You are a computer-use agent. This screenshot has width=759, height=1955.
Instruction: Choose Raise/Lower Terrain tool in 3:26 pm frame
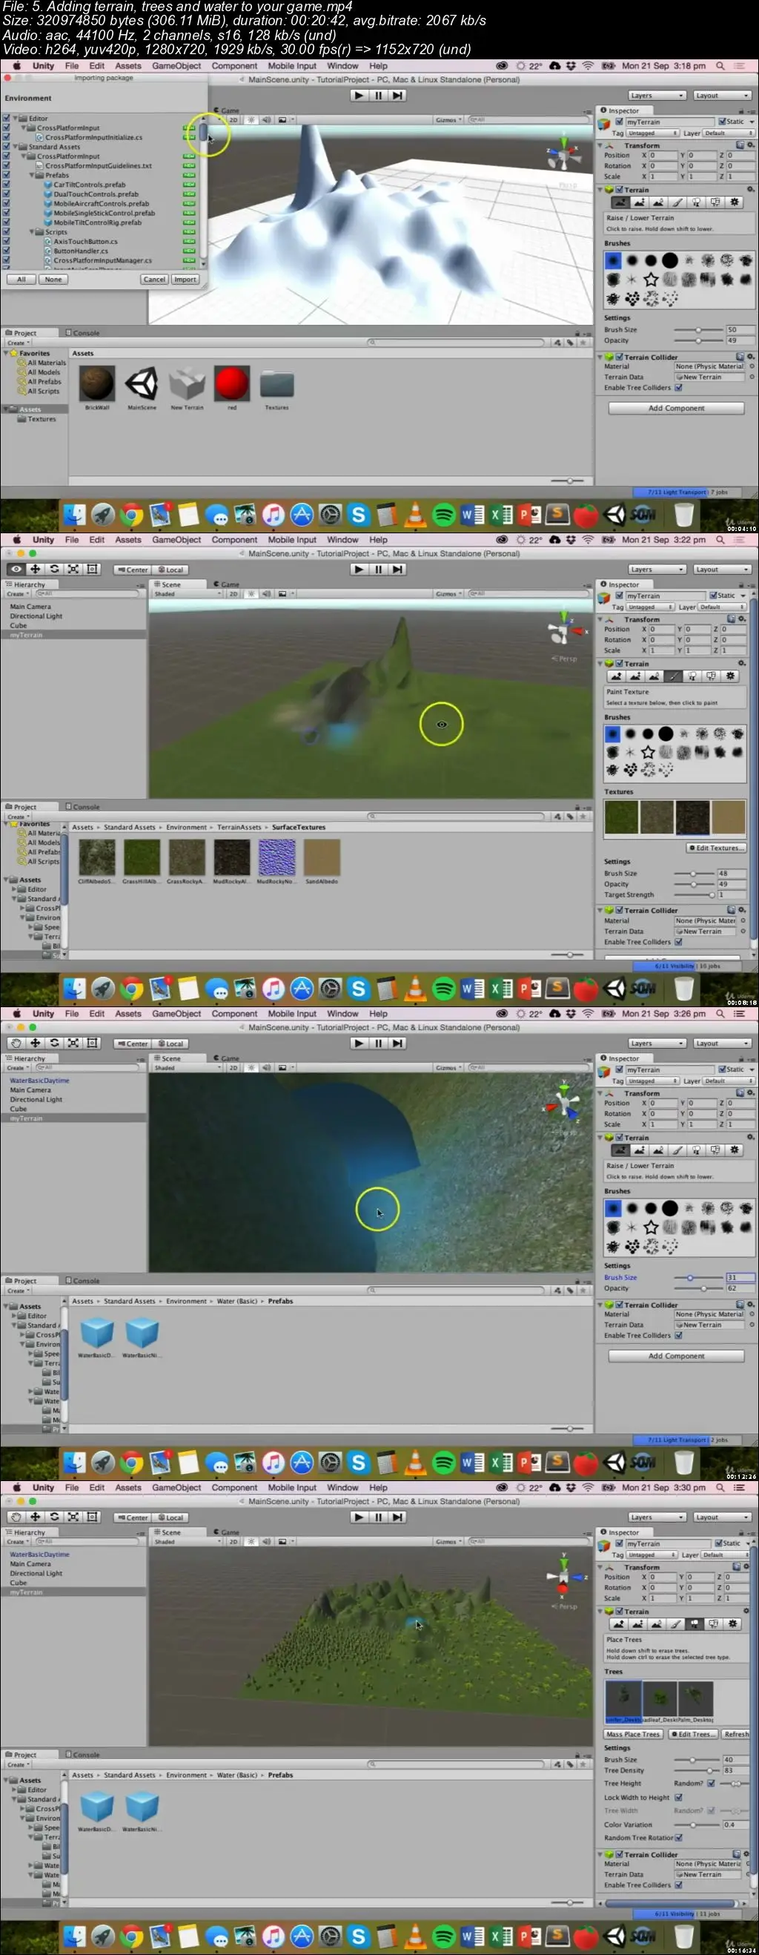620,1150
